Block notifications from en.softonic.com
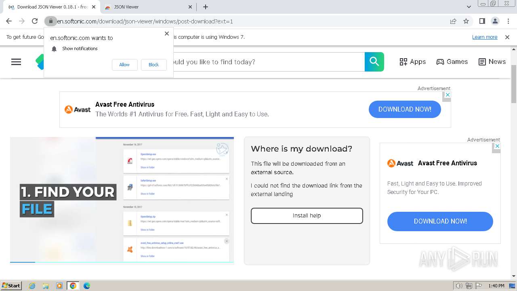 [x=153, y=65]
